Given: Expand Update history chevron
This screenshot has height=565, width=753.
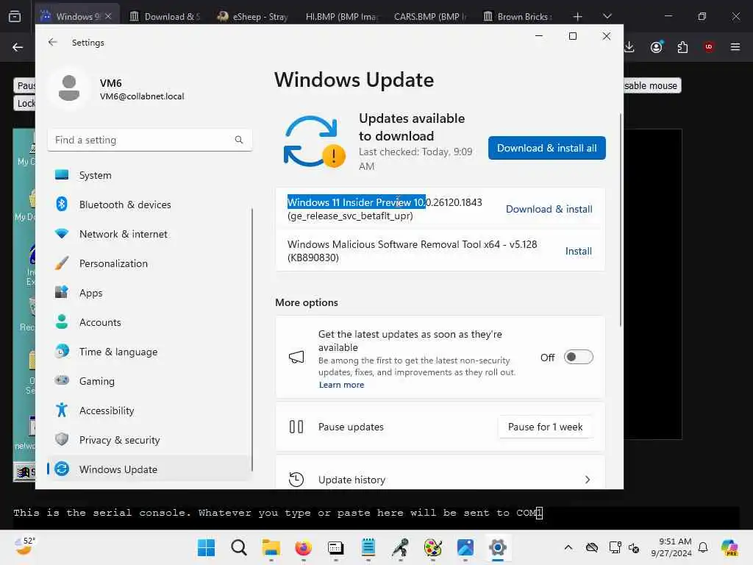Looking at the screenshot, I should coord(588,480).
